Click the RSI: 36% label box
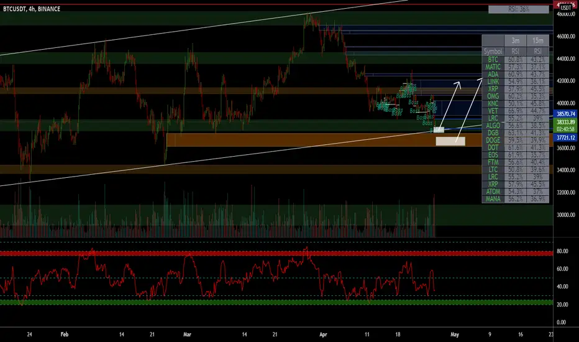This screenshot has height=342, width=579. (519, 9)
